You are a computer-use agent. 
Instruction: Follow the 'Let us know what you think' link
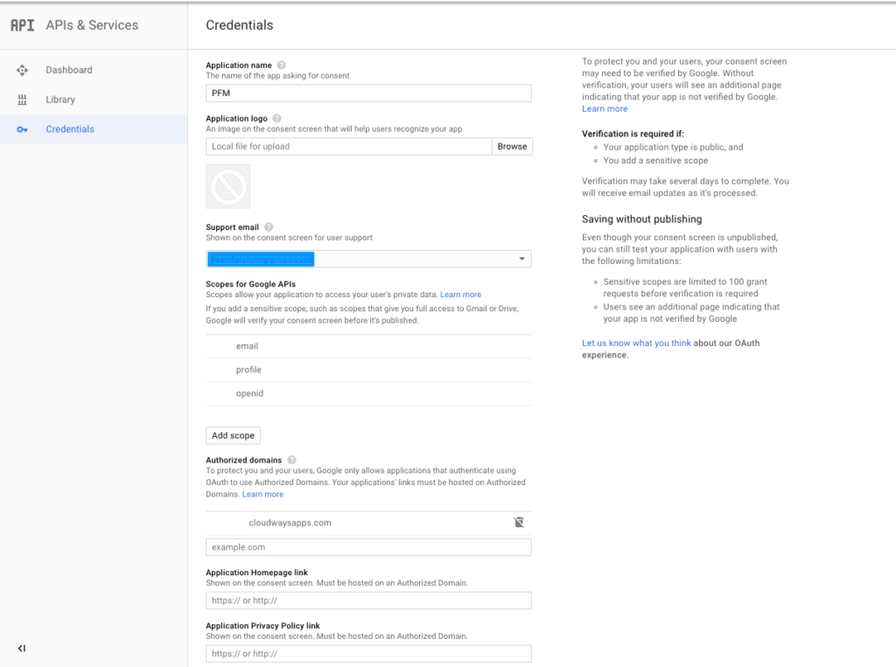coord(636,343)
